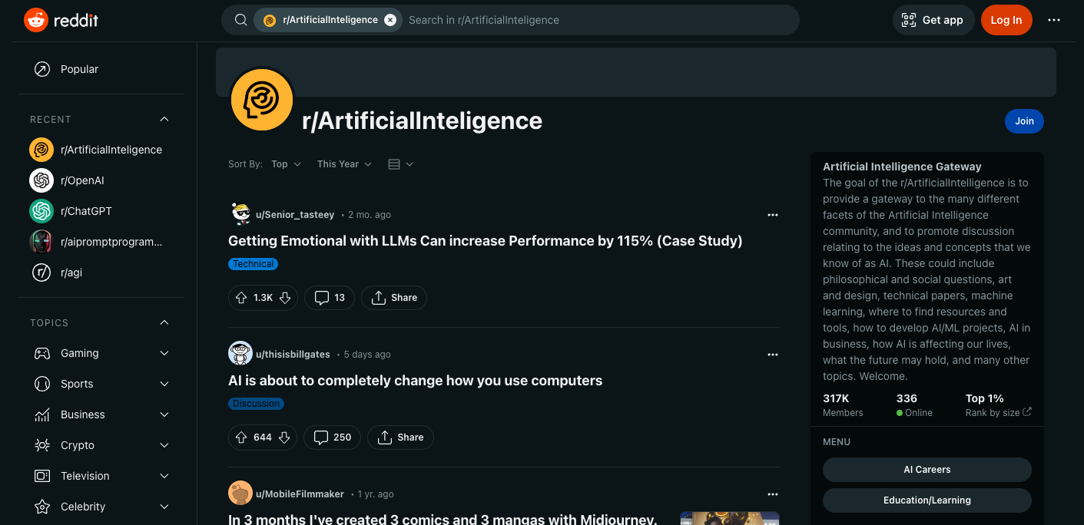Downvote the post about AI changing computers
The width and height of the screenshot is (1084, 525).
[x=284, y=437]
